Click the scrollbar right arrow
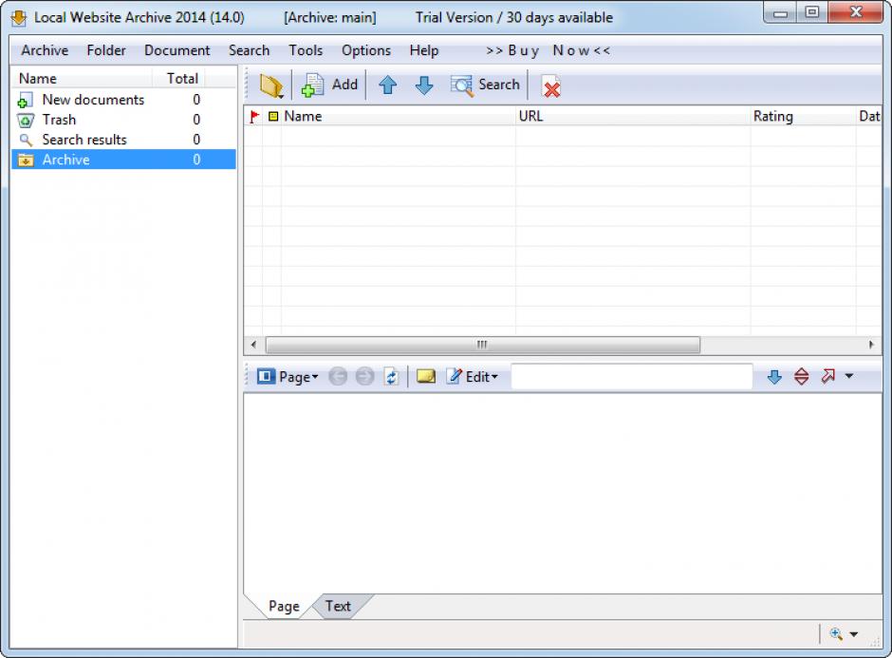 [x=871, y=345]
